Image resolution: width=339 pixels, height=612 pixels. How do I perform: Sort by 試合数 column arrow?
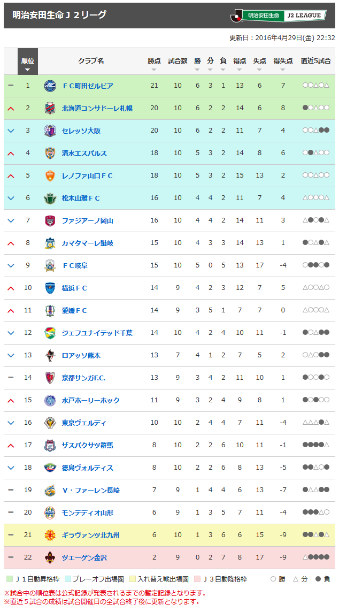[x=178, y=70]
